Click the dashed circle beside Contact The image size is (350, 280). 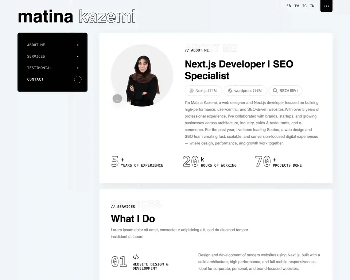78,79
